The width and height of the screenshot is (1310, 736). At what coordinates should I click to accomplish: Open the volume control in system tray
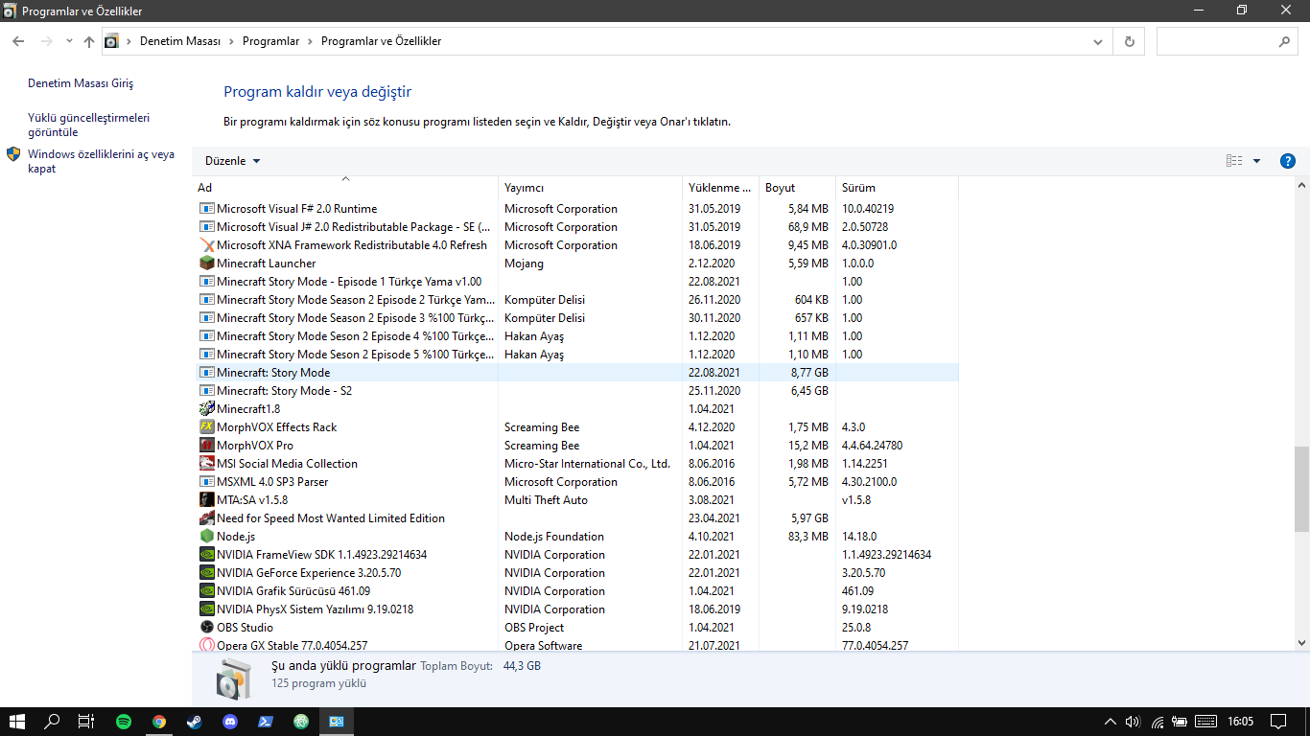point(1133,722)
